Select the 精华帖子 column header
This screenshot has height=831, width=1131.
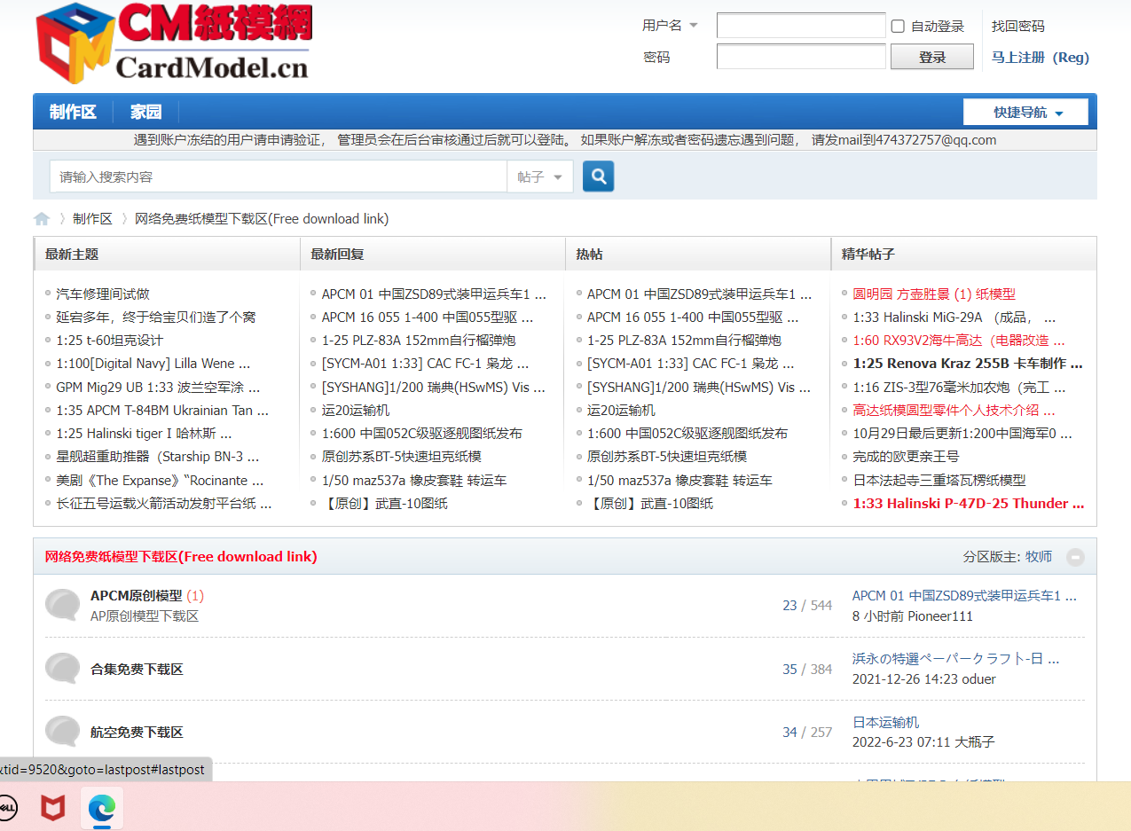(x=868, y=254)
